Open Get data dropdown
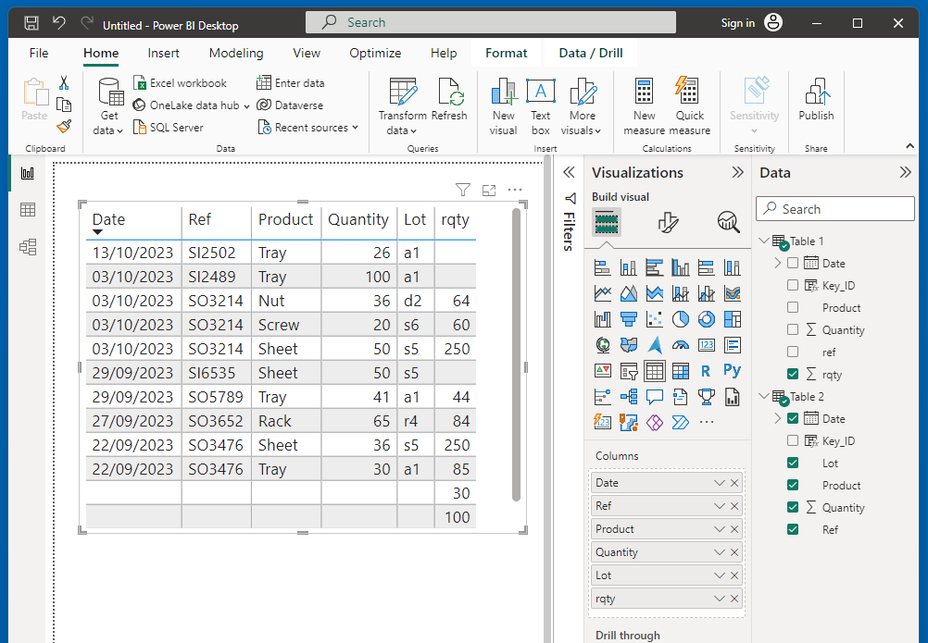 pyautogui.click(x=108, y=106)
